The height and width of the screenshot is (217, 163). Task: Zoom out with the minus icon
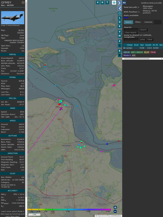tap(115, 212)
